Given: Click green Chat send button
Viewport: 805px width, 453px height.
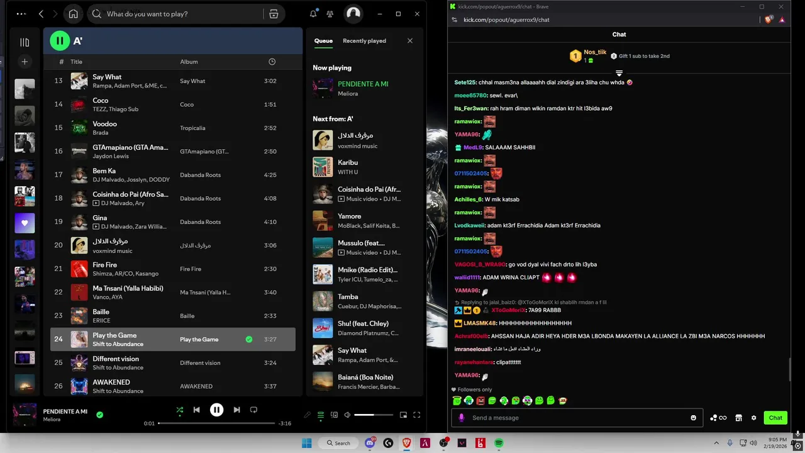Looking at the screenshot, I should click(x=775, y=418).
